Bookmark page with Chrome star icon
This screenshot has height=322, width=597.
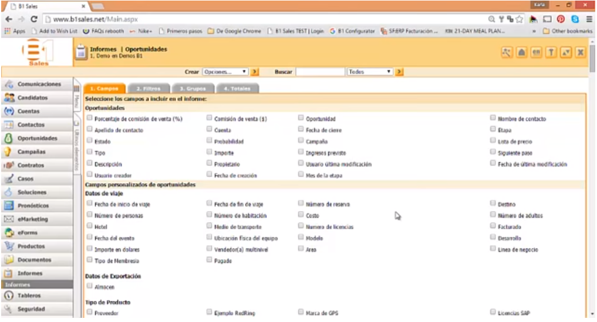coord(518,19)
